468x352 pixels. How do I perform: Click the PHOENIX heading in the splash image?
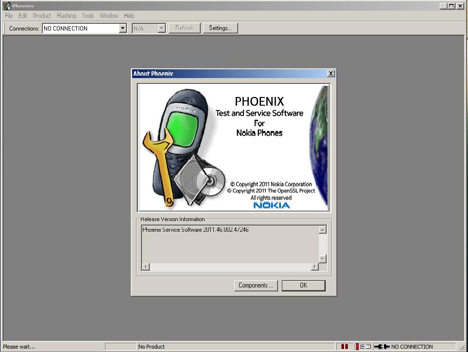click(x=260, y=101)
